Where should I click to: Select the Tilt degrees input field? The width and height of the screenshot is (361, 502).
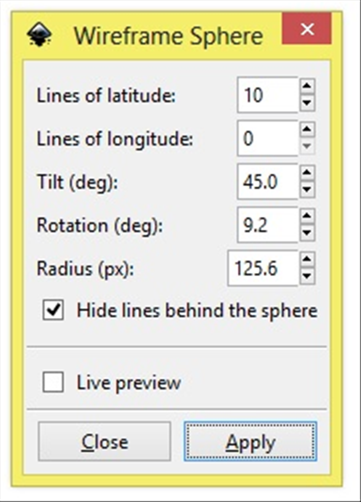pyautogui.click(x=268, y=182)
